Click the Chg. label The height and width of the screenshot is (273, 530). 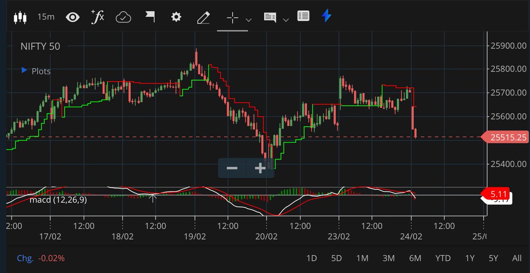point(25,258)
